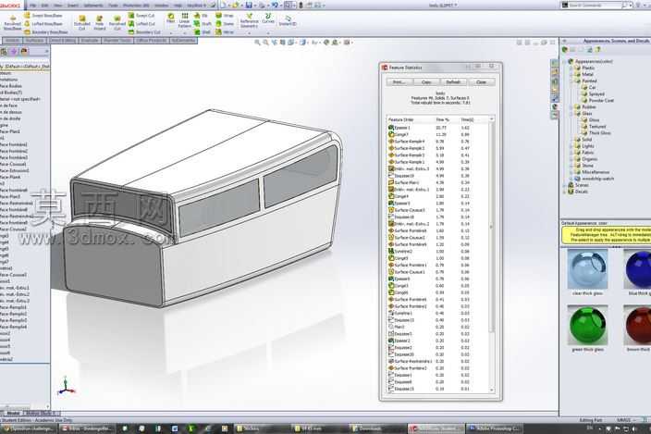Open the Curves tool
The width and height of the screenshot is (651, 434).
tap(268, 19)
